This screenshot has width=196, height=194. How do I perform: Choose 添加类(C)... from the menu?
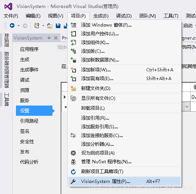124,51
